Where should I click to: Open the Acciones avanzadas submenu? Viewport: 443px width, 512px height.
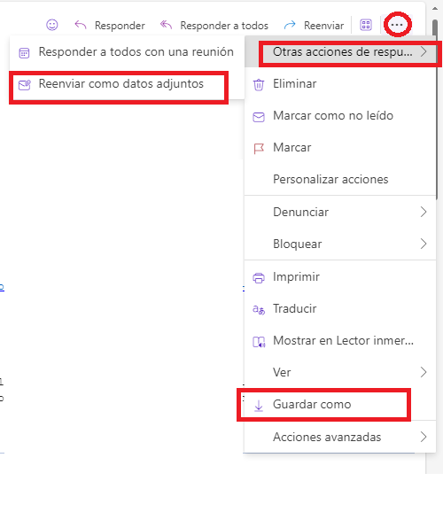(340, 437)
